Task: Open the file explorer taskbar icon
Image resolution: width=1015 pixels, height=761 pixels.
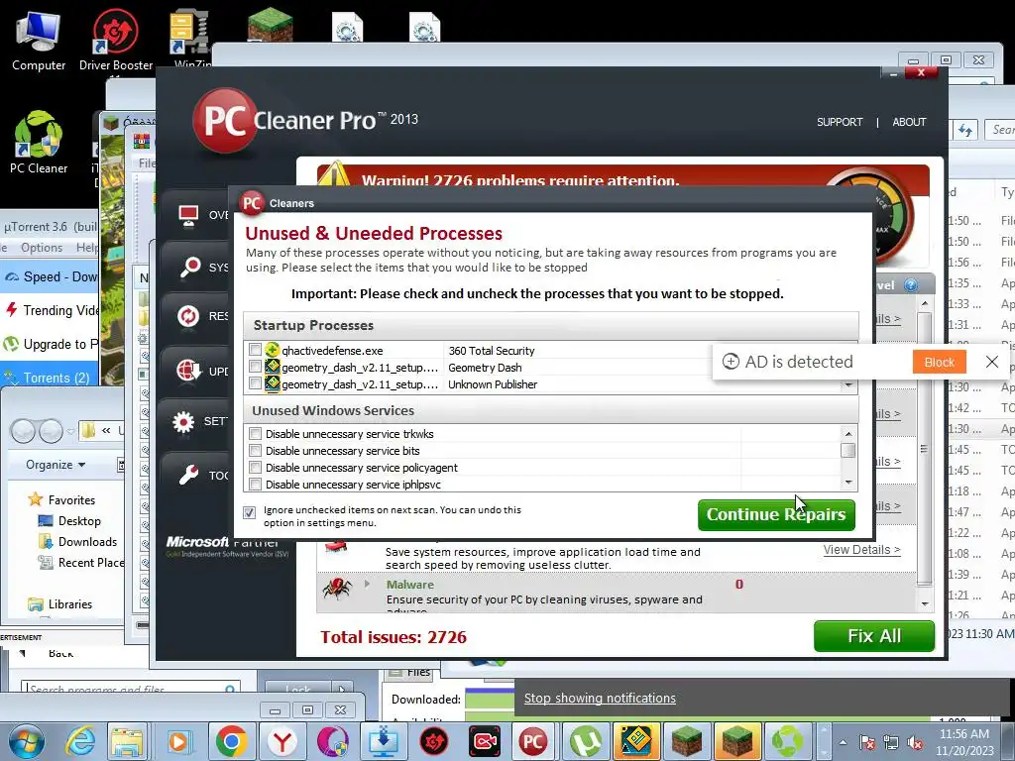Action: (127, 741)
